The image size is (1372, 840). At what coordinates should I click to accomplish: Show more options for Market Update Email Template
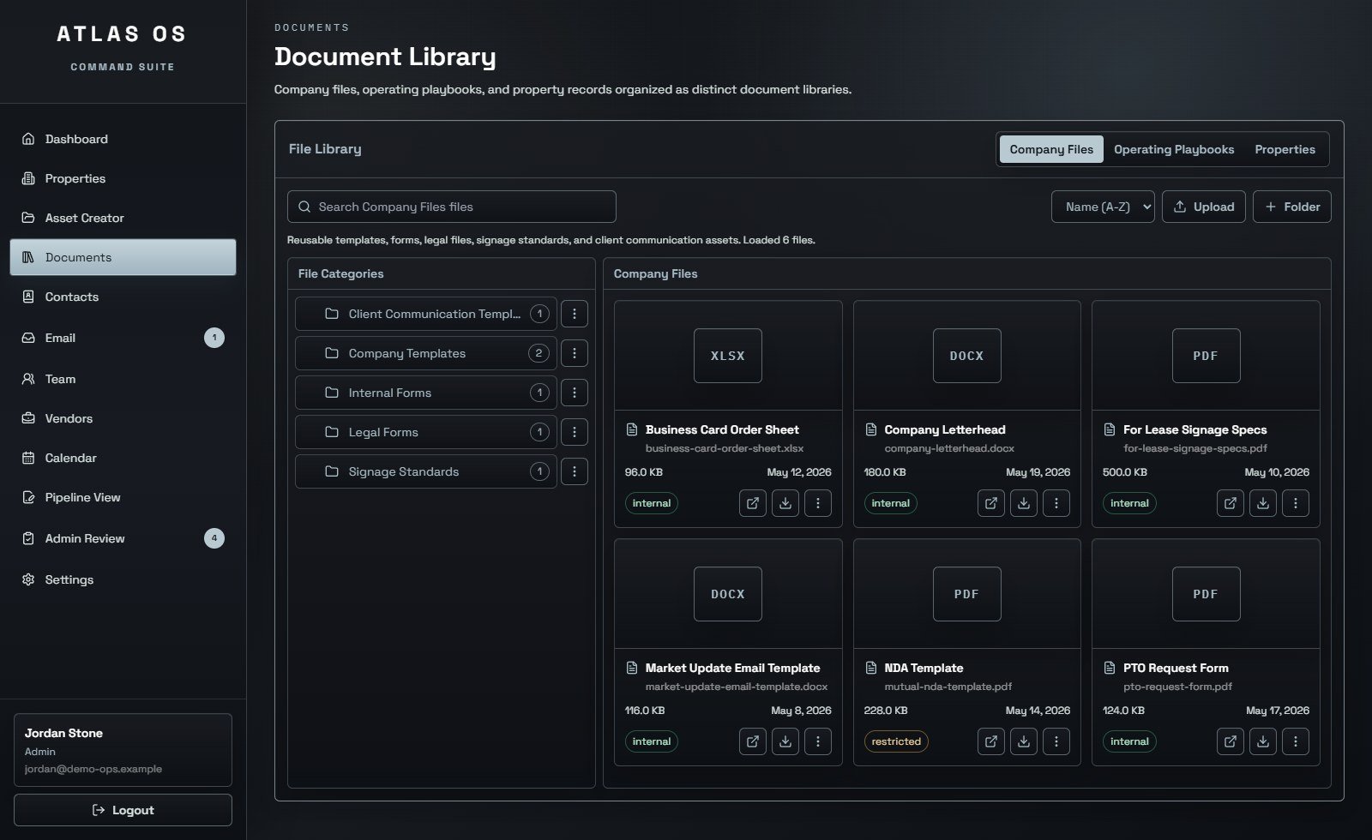pos(817,741)
